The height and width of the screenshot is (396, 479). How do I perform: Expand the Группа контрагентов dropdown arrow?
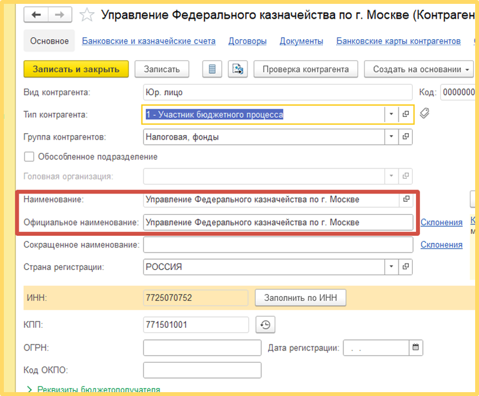point(392,136)
